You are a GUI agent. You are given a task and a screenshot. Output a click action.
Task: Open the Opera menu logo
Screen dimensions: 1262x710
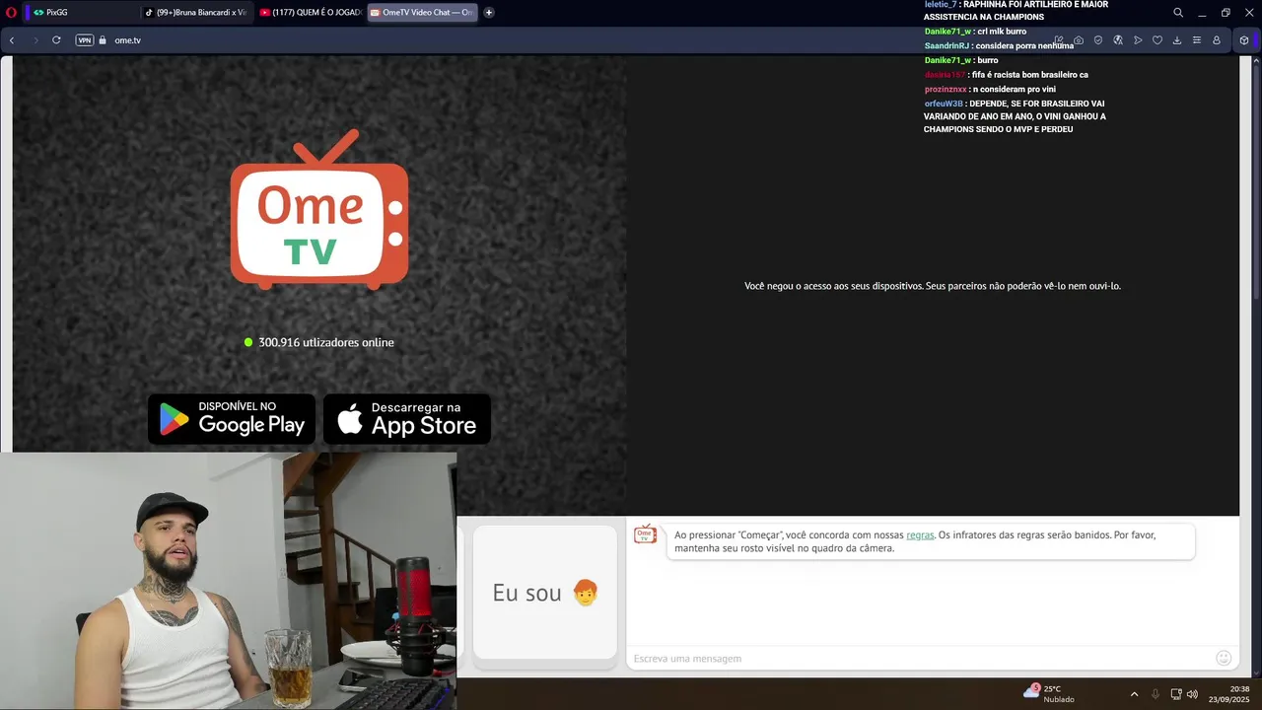(x=11, y=13)
